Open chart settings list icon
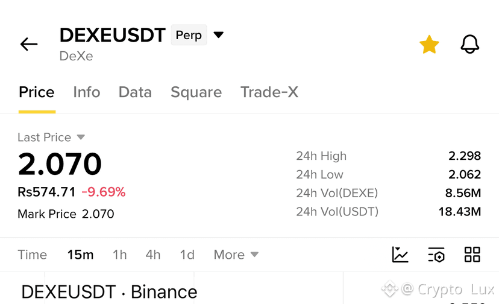The width and height of the screenshot is (499, 304). pyautogui.click(x=436, y=255)
